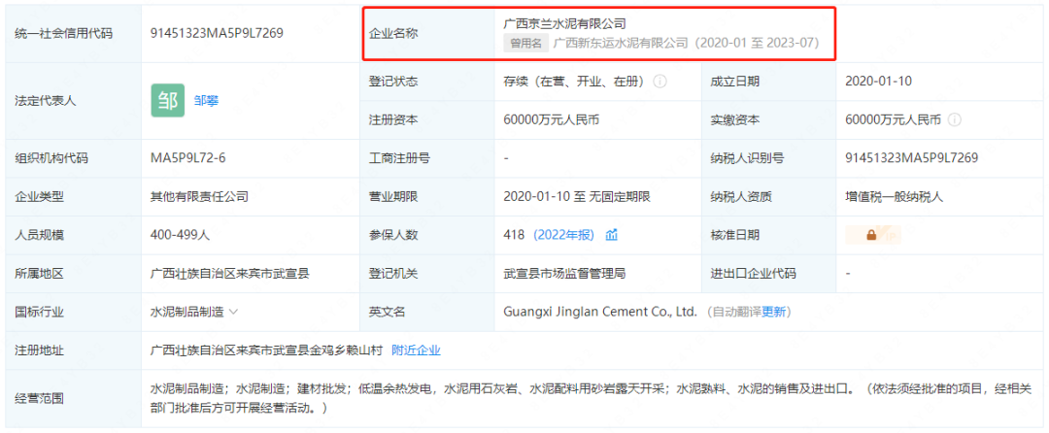Screen dimensions: 1049x433
Task: Click the 纳税人识别号 label
Action: point(747,158)
